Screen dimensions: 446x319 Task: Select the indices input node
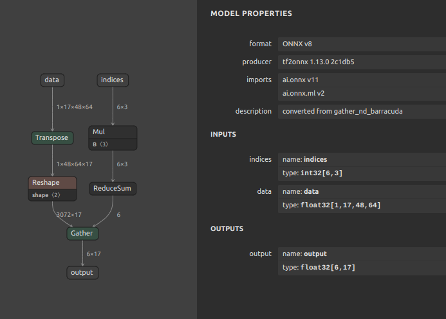pyautogui.click(x=113, y=80)
